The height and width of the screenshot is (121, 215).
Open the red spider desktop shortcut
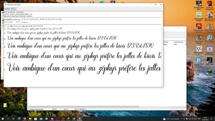199,28
